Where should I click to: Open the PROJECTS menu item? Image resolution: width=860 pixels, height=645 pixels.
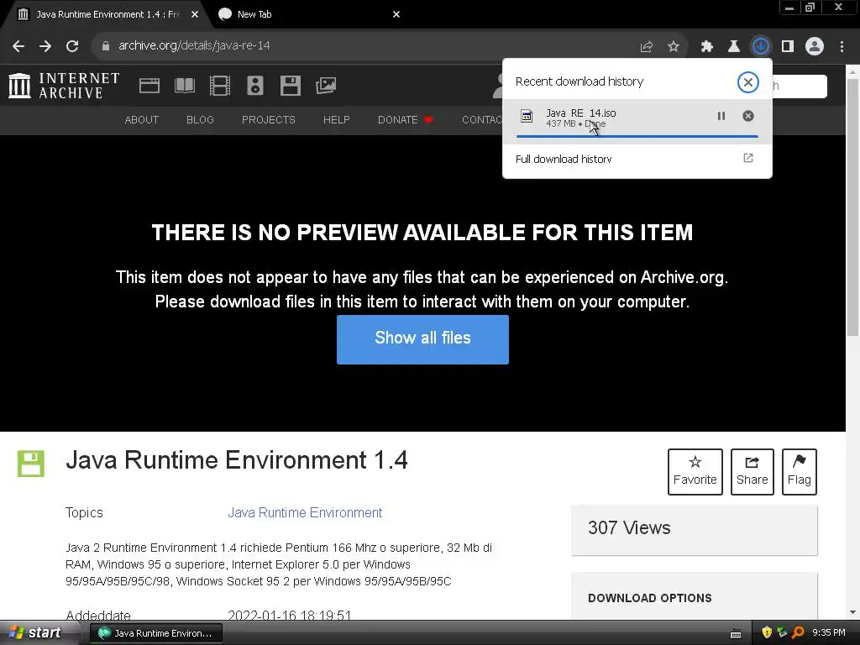coord(268,120)
